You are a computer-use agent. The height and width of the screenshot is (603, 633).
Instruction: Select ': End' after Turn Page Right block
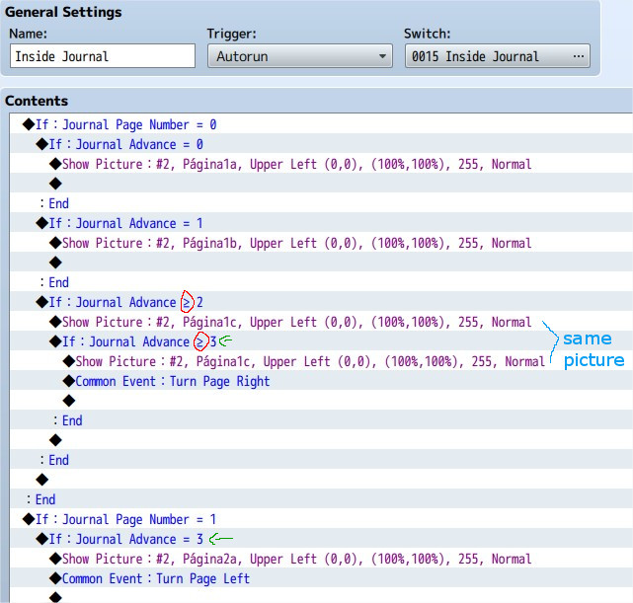coord(321,420)
